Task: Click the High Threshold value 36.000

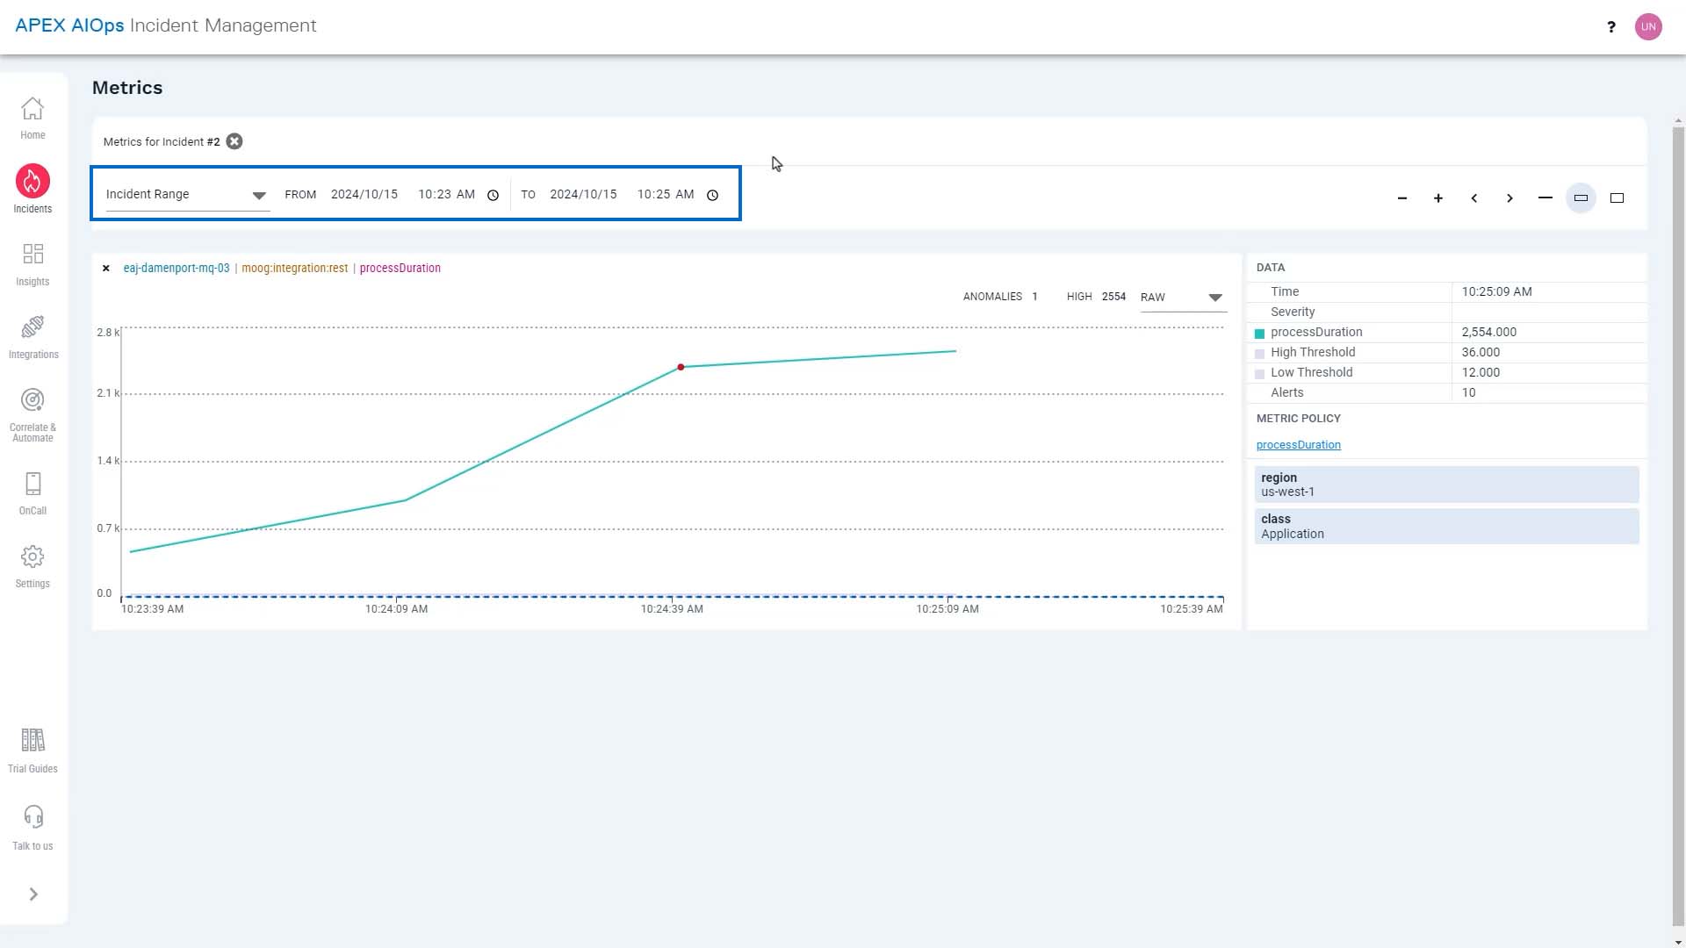Action: [1481, 352]
